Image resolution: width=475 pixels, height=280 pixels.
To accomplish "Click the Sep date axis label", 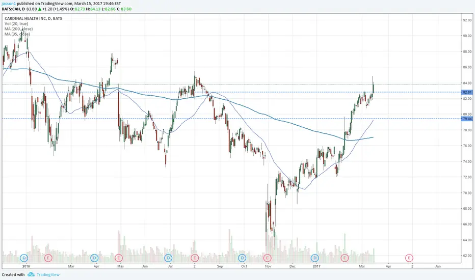I will tap(220, 266).
